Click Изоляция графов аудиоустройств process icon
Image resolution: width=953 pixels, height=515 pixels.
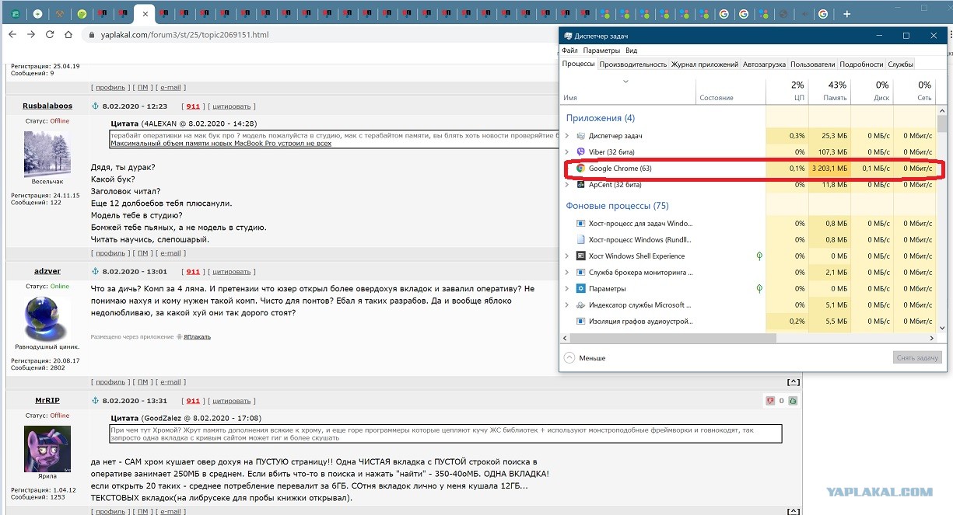pyautogui.click(x=580, y=321)
